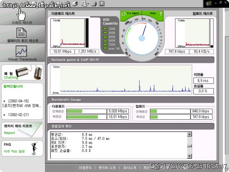This screenshot has height=172, width=229.
Task: Click the Edit page icon in toolbar
Action: pos(102,4)
